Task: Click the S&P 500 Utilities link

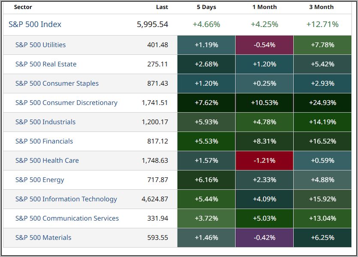Action: [x=40, y=45]
